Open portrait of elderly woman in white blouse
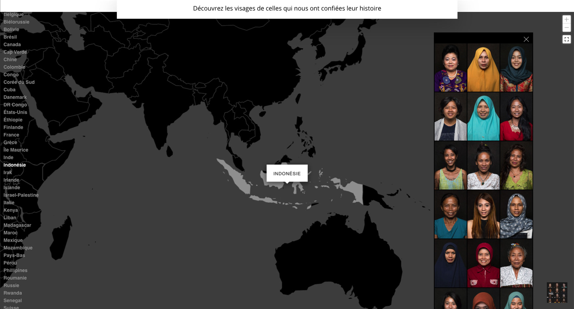Image resolution: width=574 pixels, height=309 pixels. (x=516, y=264)
